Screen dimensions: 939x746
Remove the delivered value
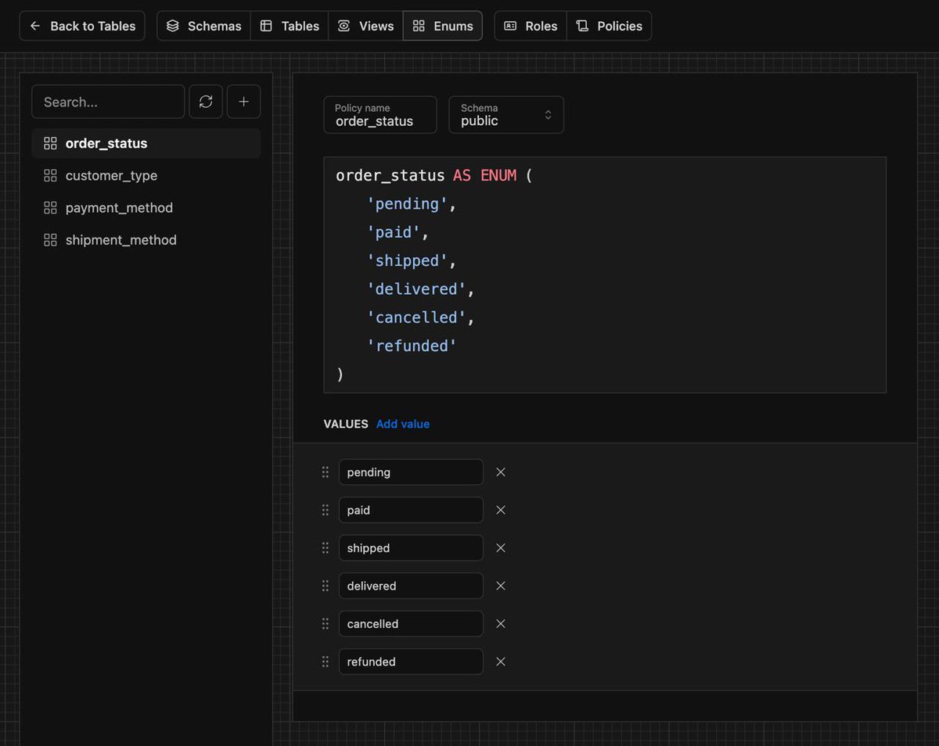coord(501,586)
